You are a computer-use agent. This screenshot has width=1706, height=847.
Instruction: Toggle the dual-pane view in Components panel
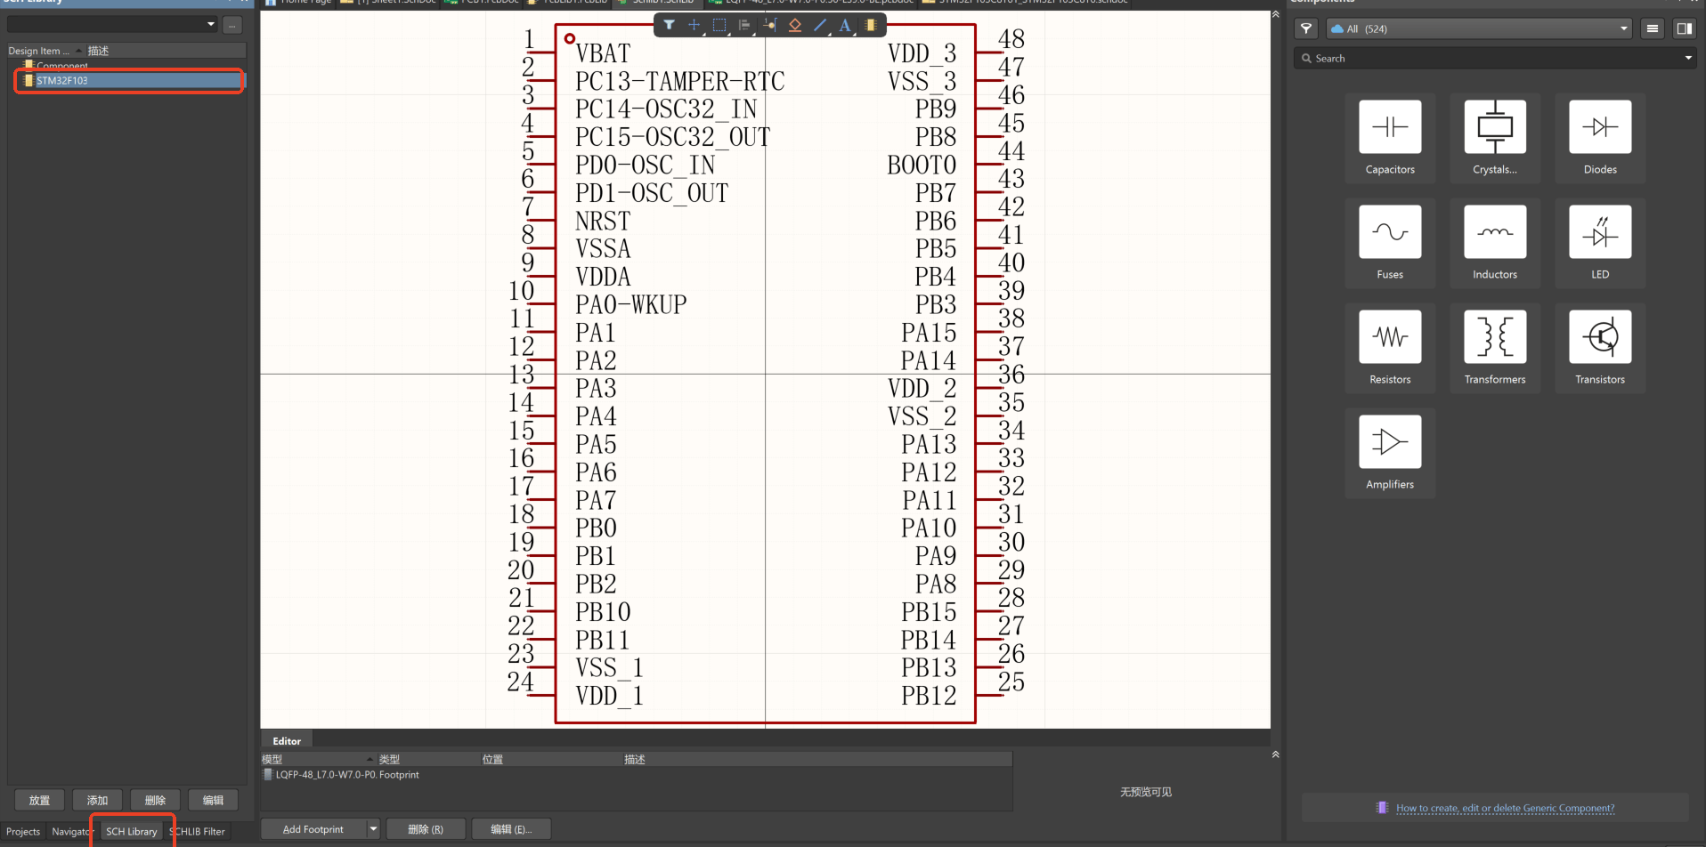(x=1684, y=28)
